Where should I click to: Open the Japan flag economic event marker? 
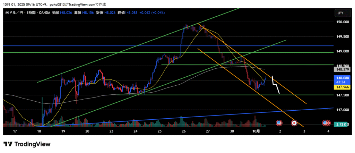point(294,123)
